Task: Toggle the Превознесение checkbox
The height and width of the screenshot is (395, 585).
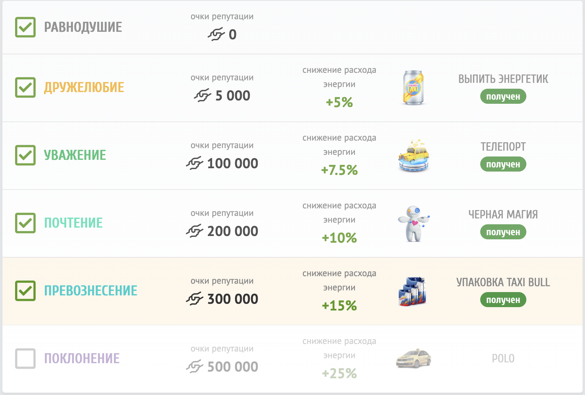Action: 25,291
